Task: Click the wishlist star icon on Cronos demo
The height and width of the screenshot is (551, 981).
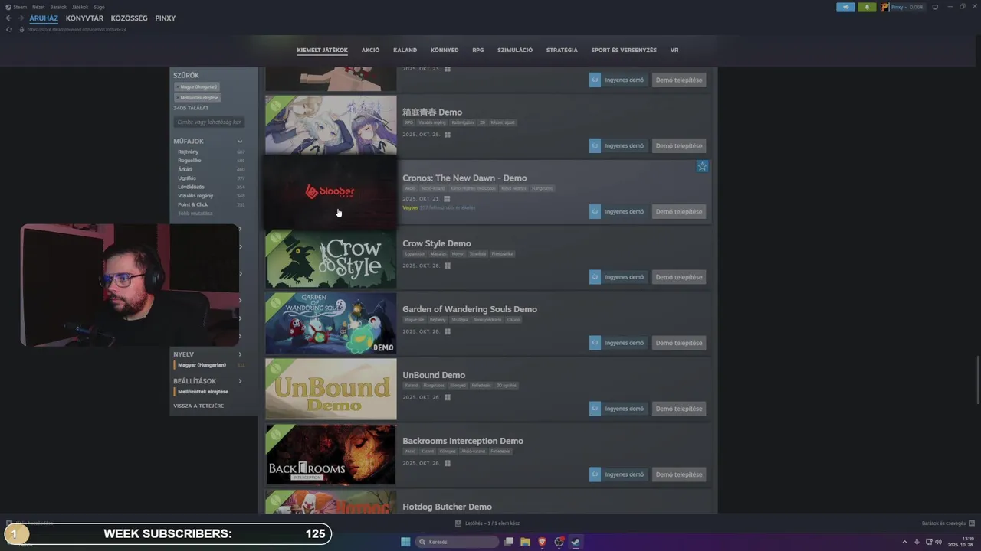Action: 702,166
